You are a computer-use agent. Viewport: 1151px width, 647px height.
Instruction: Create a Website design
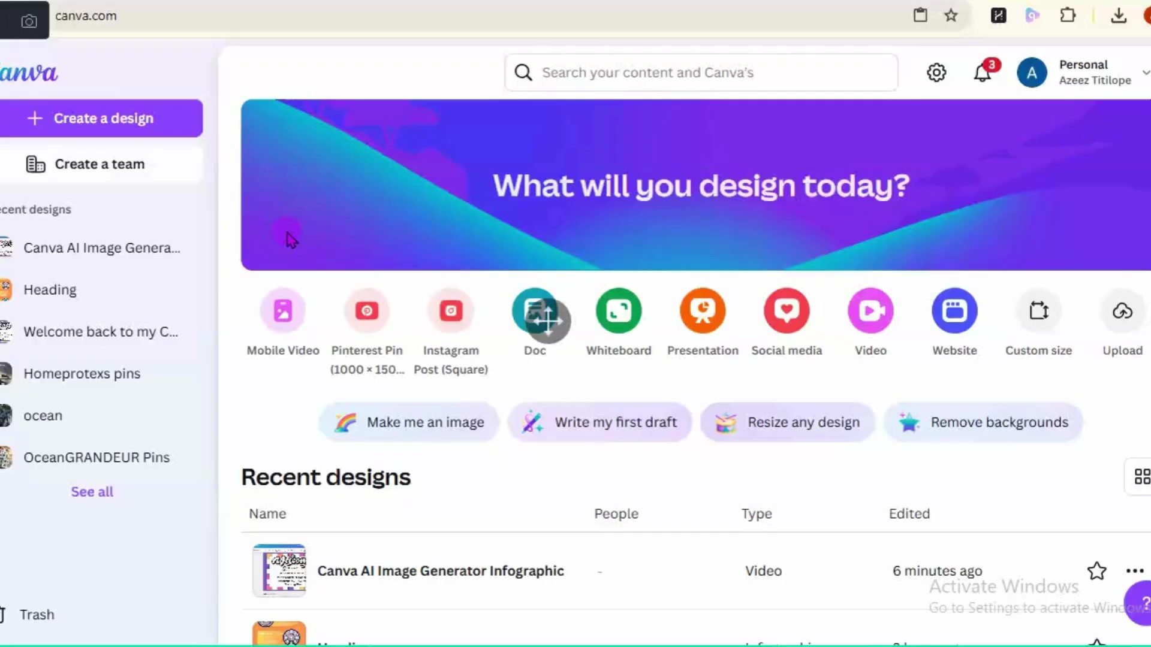(954, 310)
